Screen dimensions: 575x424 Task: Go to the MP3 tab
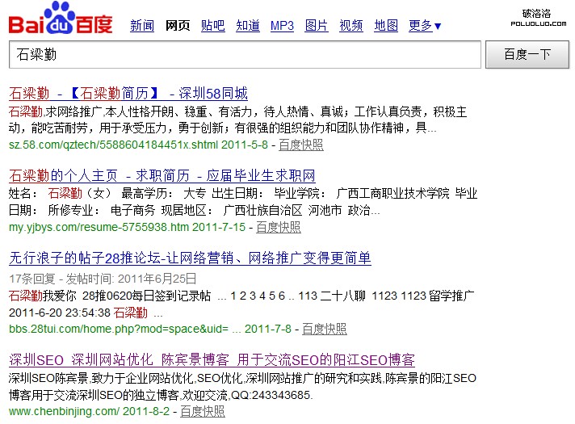coord(282,26)
